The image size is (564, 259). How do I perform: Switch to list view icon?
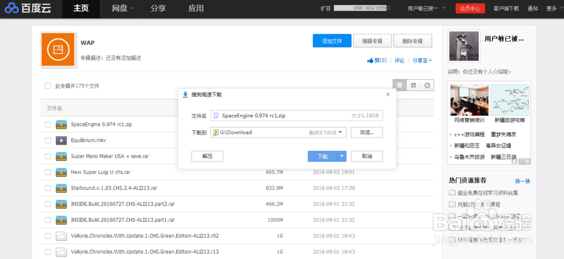click(399, 86)
